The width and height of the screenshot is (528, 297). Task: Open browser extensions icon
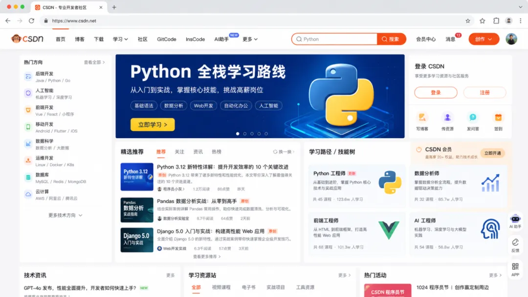click(496, 21)
